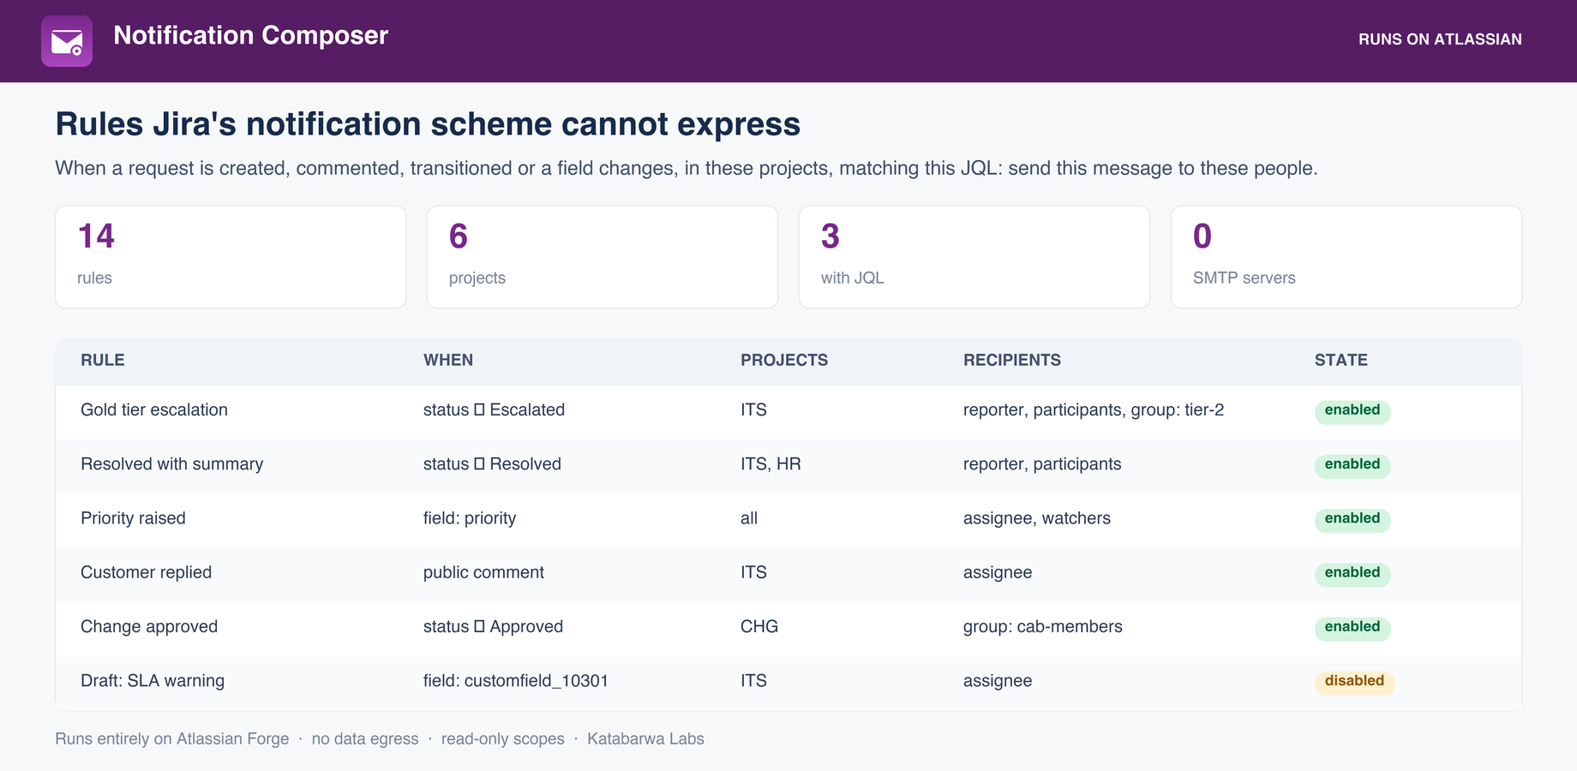Click the read-only scopes footer text
Screen dimensions: 1577x771
click(503, 738)
